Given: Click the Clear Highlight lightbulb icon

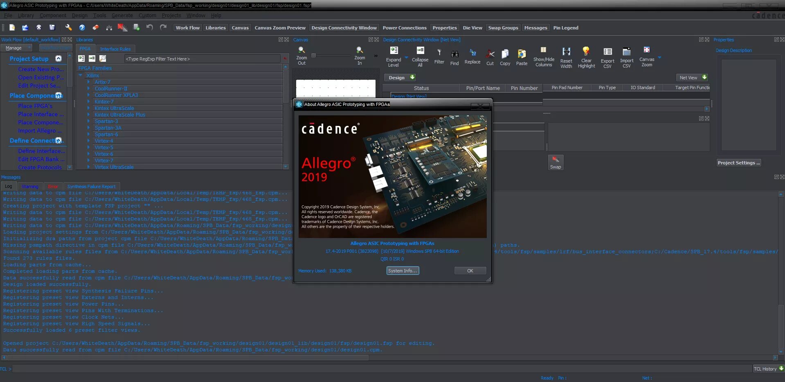Looking at the screenshot, I should pos(586,57).
